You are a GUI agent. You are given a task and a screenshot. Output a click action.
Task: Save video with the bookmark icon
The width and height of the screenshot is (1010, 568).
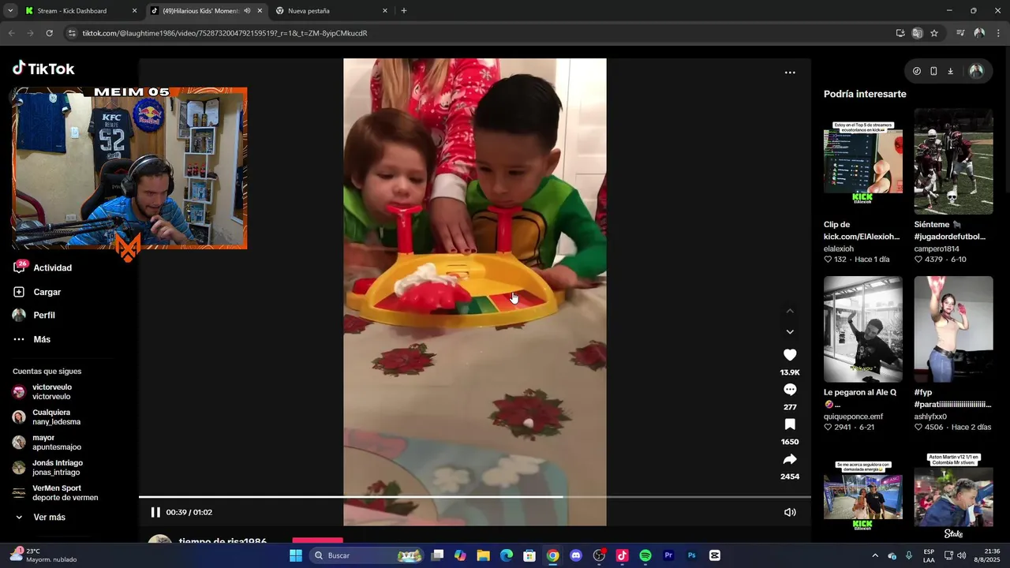pos(790,424)
